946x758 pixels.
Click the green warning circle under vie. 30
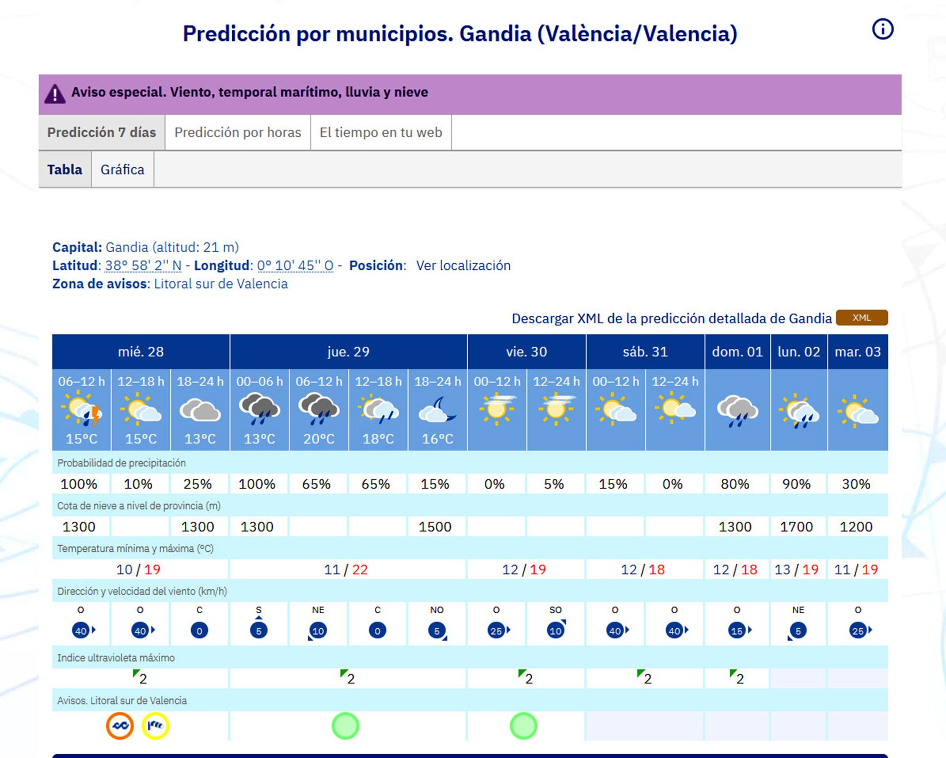[x=523, y=726]
